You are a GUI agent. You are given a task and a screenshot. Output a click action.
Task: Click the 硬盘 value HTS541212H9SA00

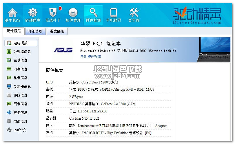pos(88,111)
